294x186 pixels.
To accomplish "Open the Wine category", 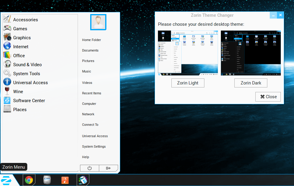I will [x=17, y=91].
